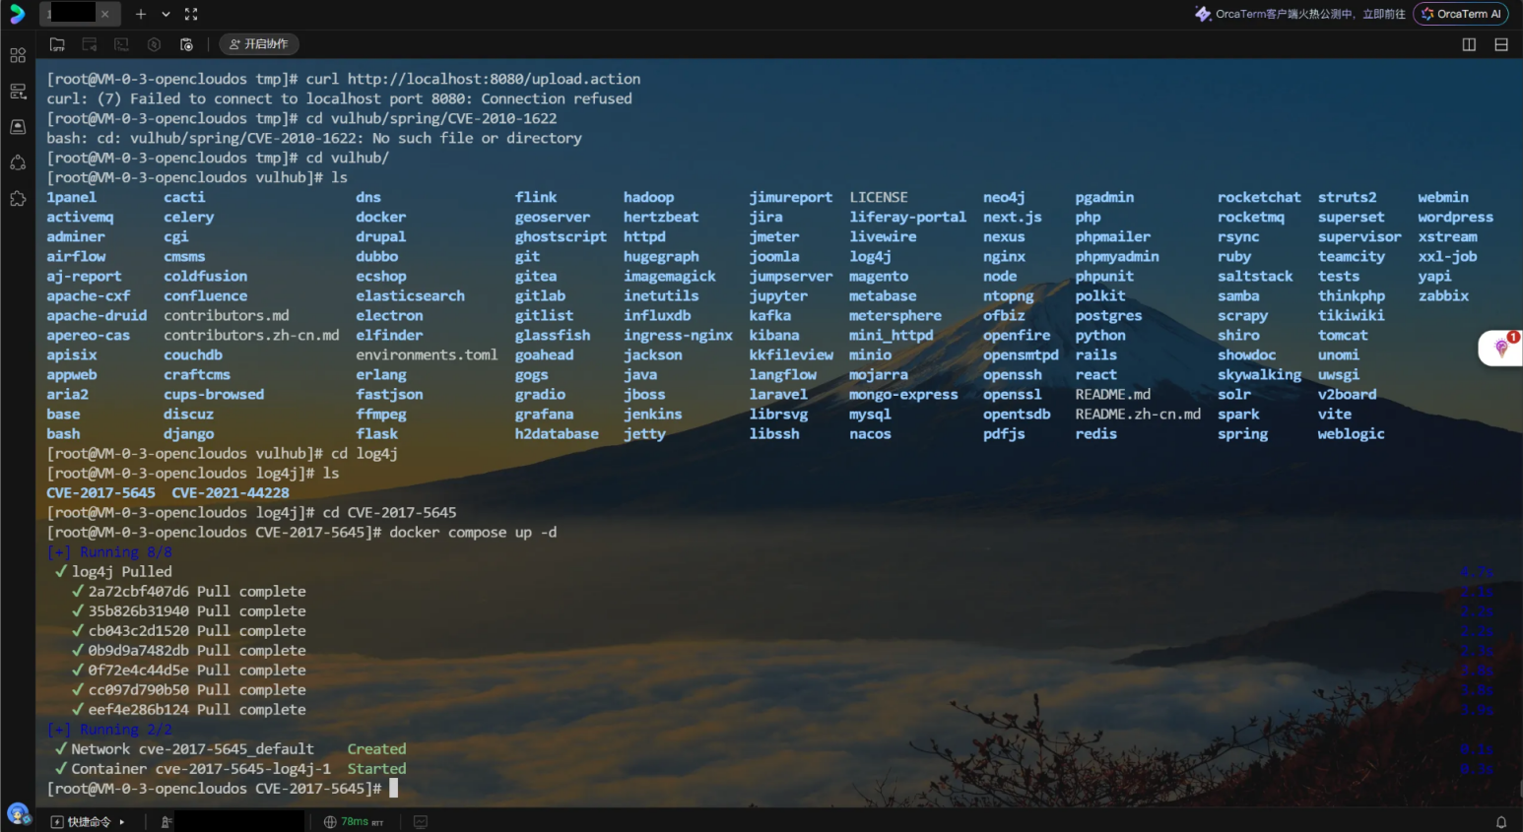
Task: Enter fullscreen mode with the expand icon
Action: [x=191, y=14]
